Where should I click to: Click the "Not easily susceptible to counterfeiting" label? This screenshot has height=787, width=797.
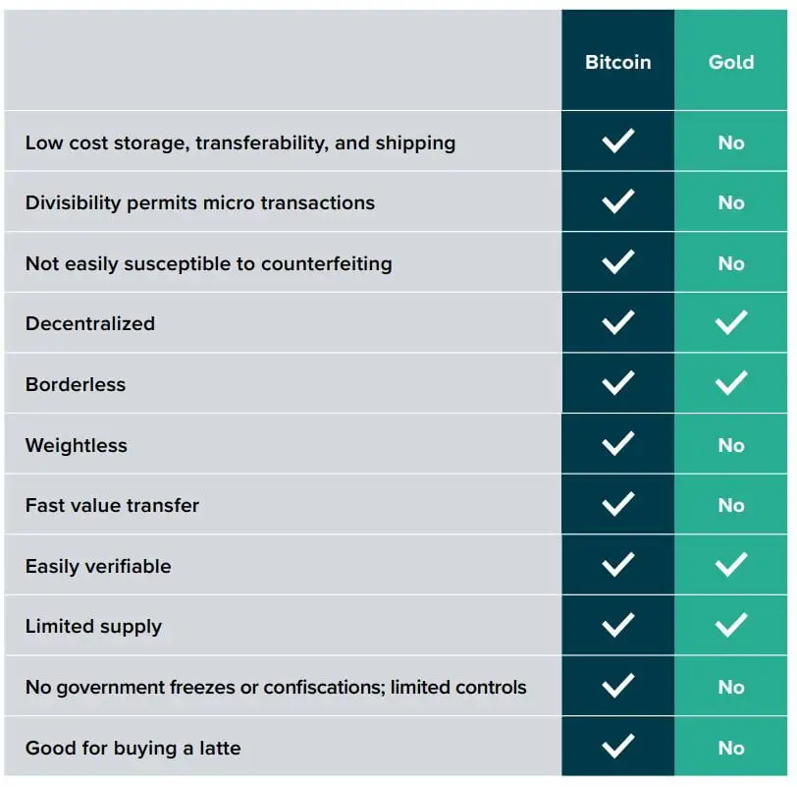tap(208, 263)
